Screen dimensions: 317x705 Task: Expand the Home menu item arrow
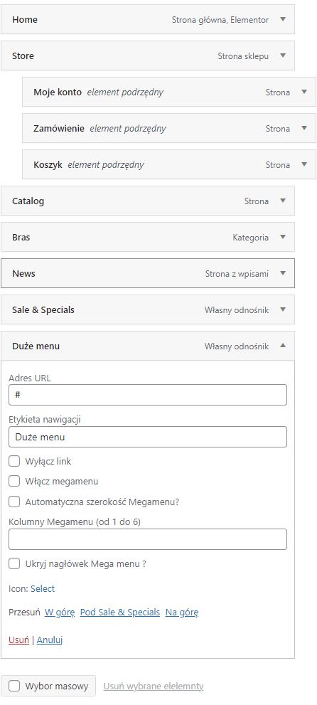pyautogui.click(x=282, y=19)
